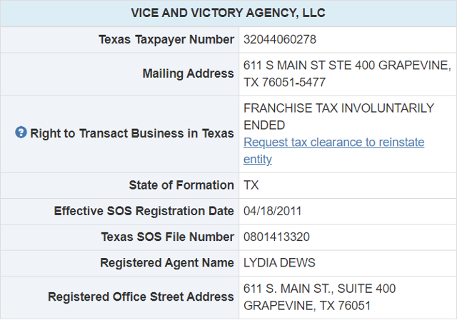Click agent name LYDIA DEWS
This screenshot has width=457, height=320.
pyautogui.click(x=279, y=263)
